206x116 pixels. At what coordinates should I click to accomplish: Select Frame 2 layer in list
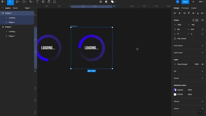17,13
